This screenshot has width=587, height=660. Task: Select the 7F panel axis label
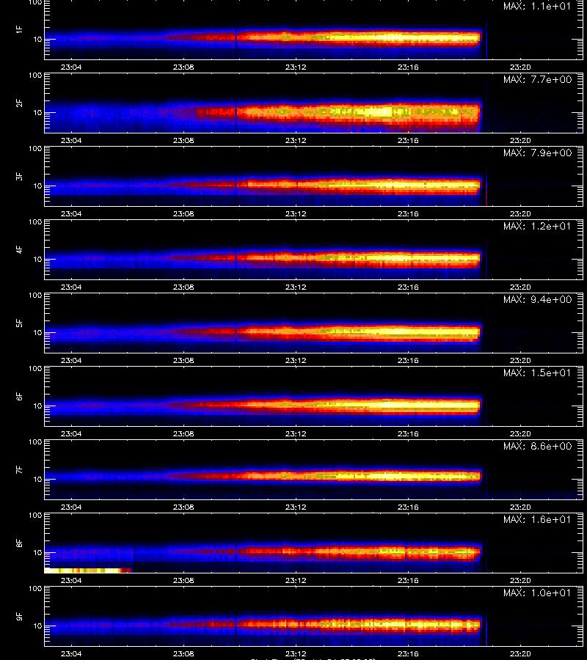click(19, 470)
